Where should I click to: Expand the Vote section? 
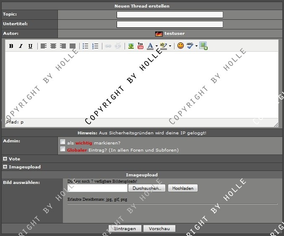click(5, 159)
